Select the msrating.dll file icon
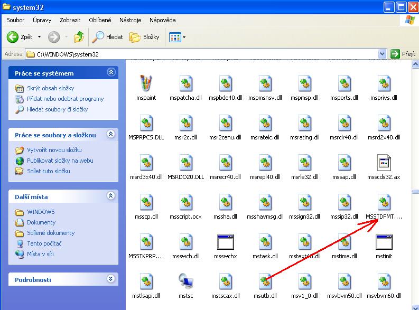This screenshot has width=419, height=310. (x=305, y=123)
